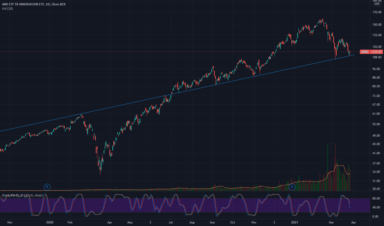The height and width of the screenshot is (226, 384).
Task: Click the 41.00 price axis label
Action: point(376,153)
